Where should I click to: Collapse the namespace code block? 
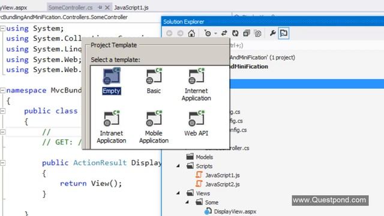click(2, 91)
